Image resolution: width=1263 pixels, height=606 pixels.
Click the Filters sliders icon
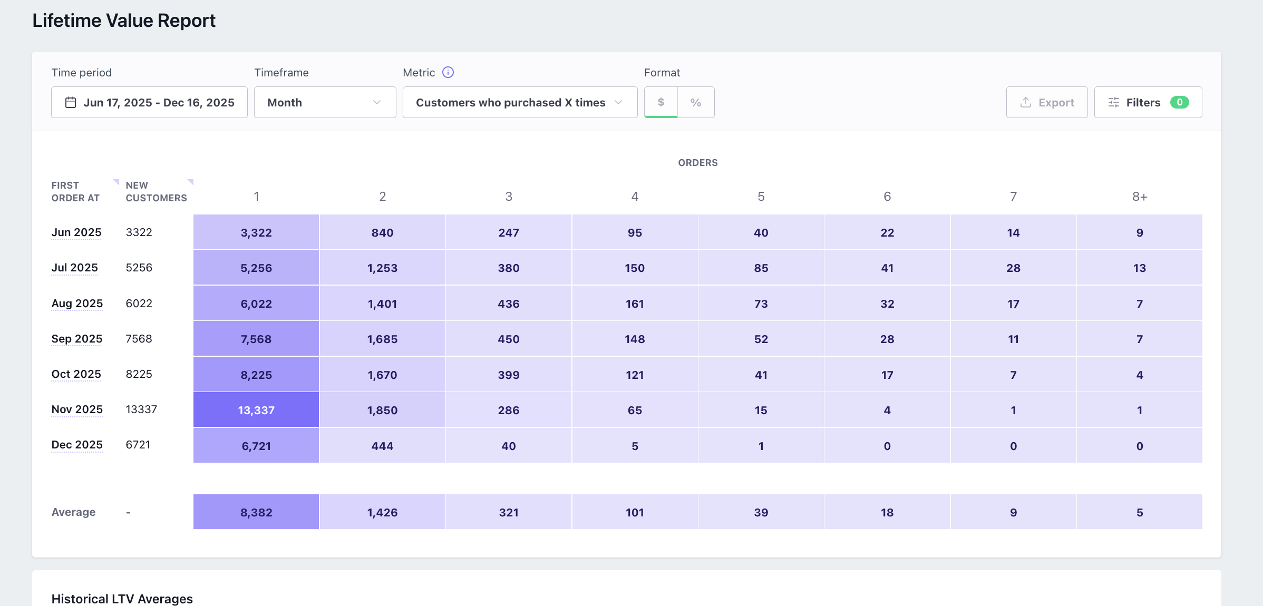[x=1113, y=102]
